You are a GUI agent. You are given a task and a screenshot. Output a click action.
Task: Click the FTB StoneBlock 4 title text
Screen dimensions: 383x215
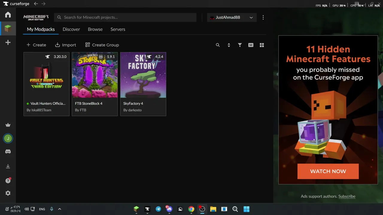click(x=89, y=103)
